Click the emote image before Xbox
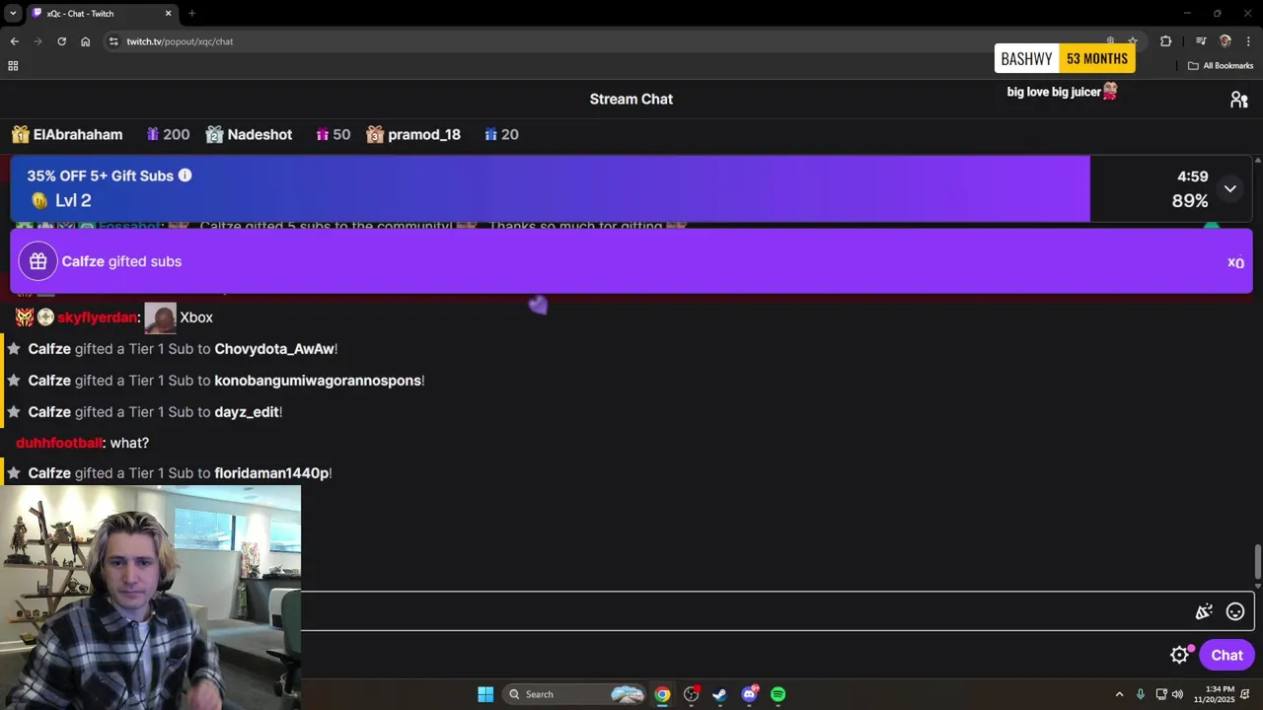 tap(160, 318)
